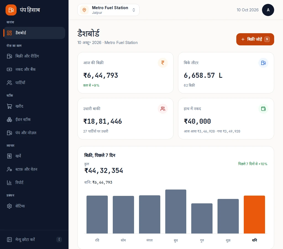
Task: Open the रिपोर्ट page
Action: tap(34, 183)
